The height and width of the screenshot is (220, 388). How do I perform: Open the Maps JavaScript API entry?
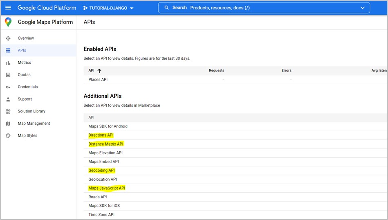[x=107, y=188]
